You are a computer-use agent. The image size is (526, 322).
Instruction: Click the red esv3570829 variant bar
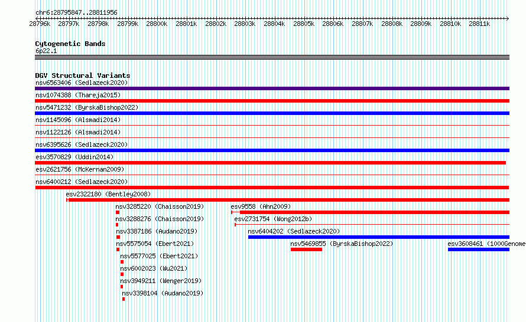270,163
